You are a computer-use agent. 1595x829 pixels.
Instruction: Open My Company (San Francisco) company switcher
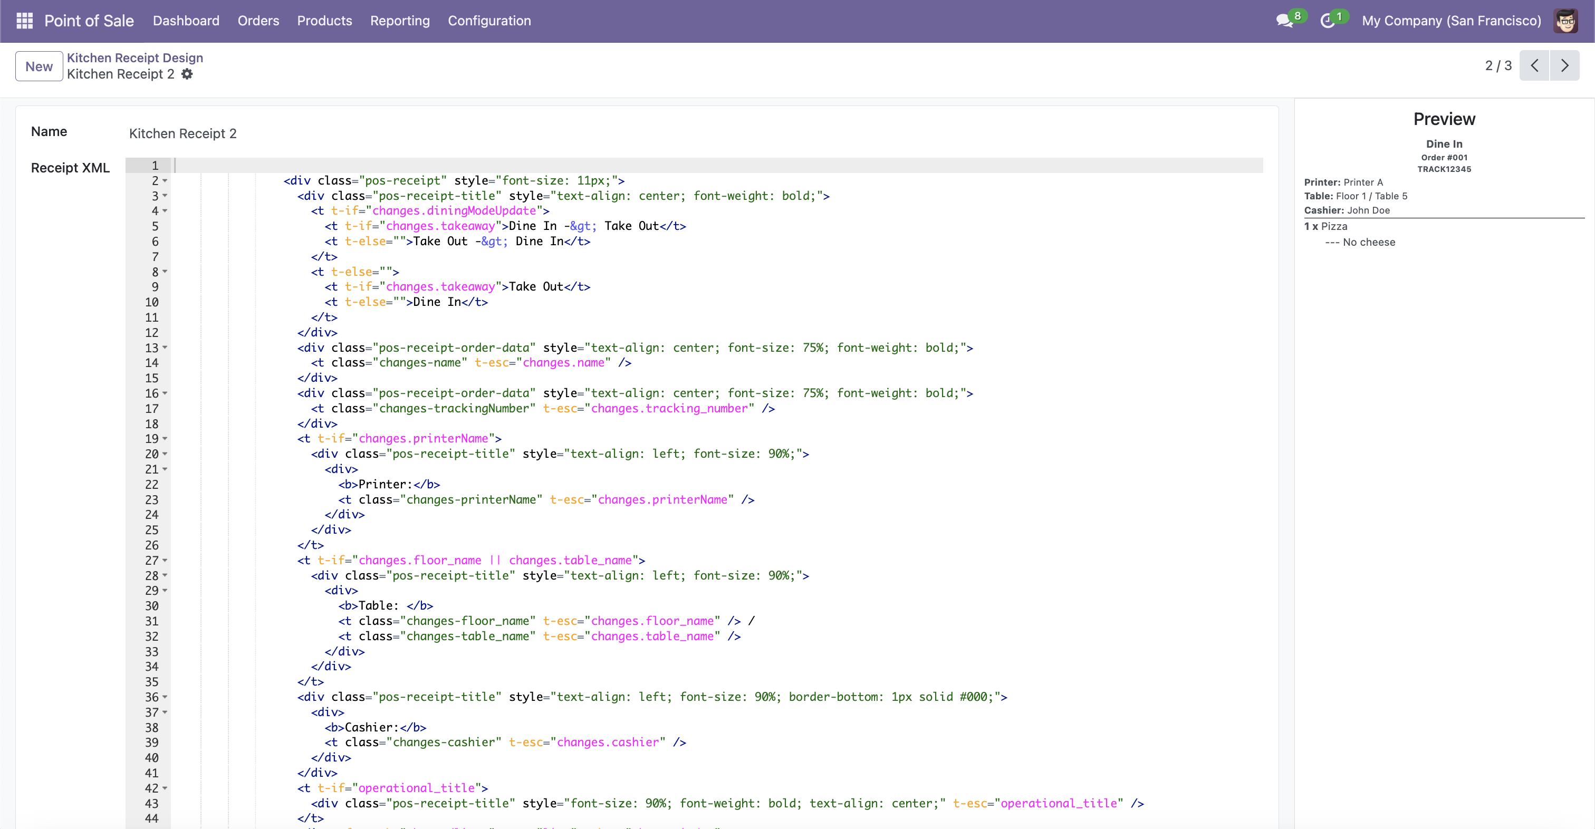[1452, 21]
